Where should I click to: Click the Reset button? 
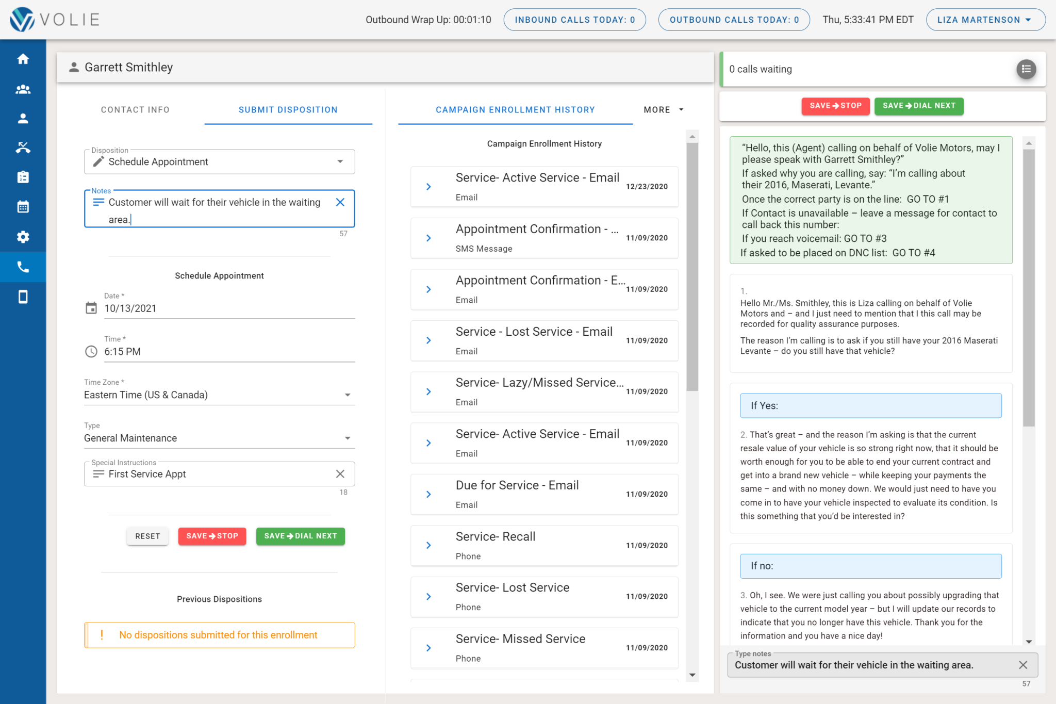(x=147, y=536)
